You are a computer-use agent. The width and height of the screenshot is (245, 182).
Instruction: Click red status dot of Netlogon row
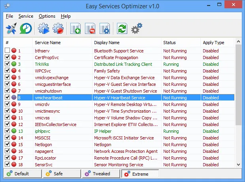(14, 144)
